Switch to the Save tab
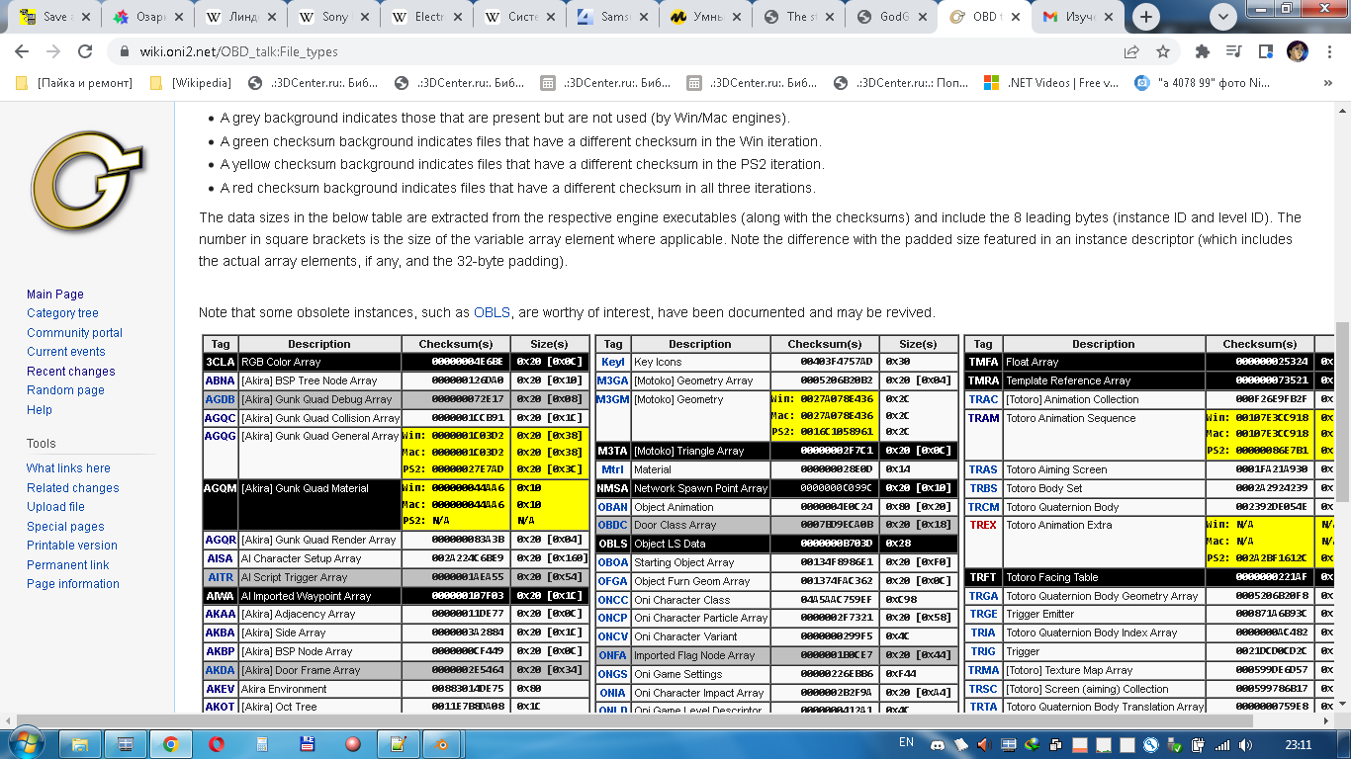 (51, 17)
